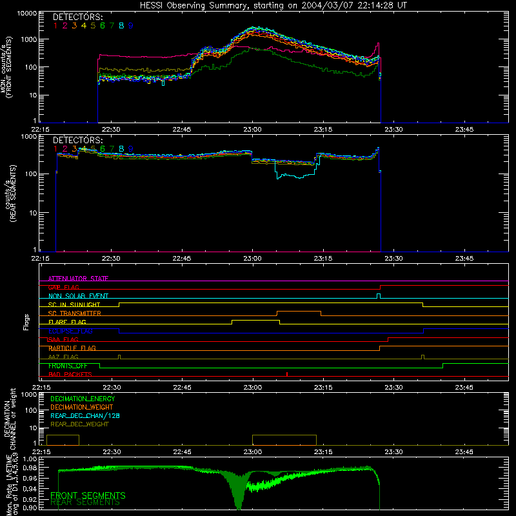Click the GAP_FLAG label
The height and width of the screenshot is (516, 516).
(63, 287)
